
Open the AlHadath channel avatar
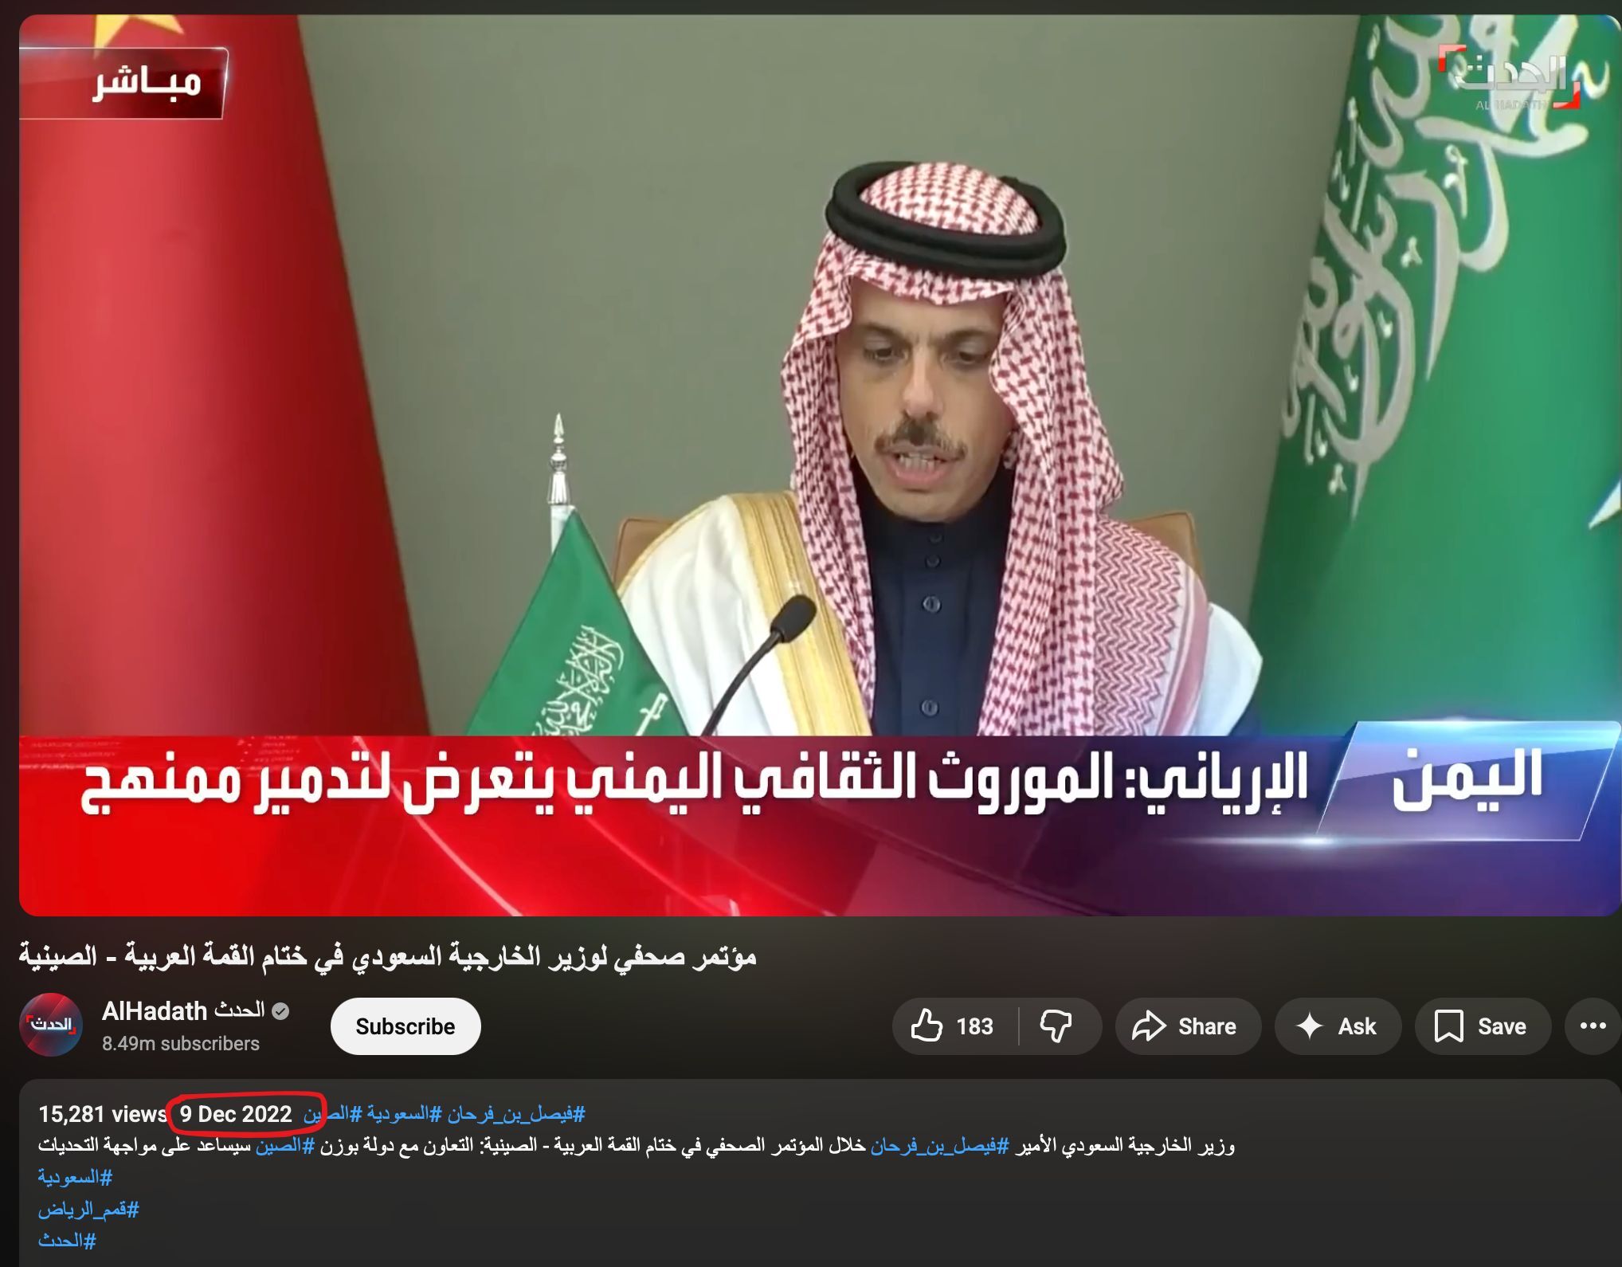51,1025
